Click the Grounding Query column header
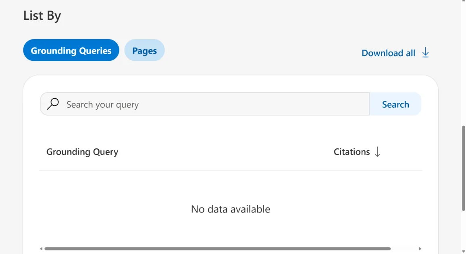The width and height of the screenshot is (466, 254). [82, 152]
